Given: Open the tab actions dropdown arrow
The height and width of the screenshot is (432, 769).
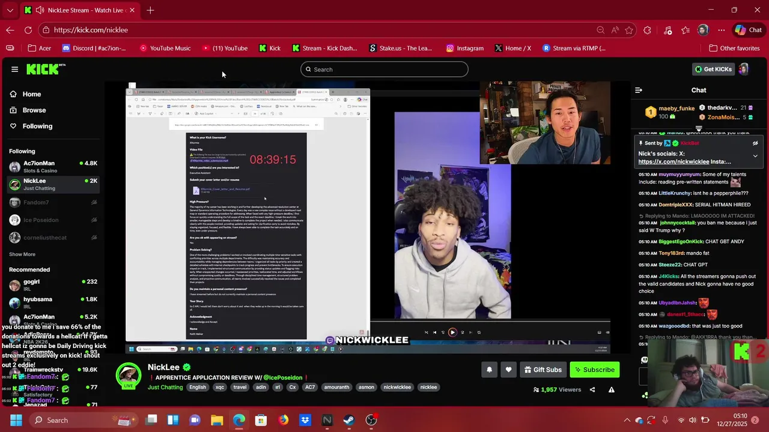Looking at the screenshot, I should 10,10.
